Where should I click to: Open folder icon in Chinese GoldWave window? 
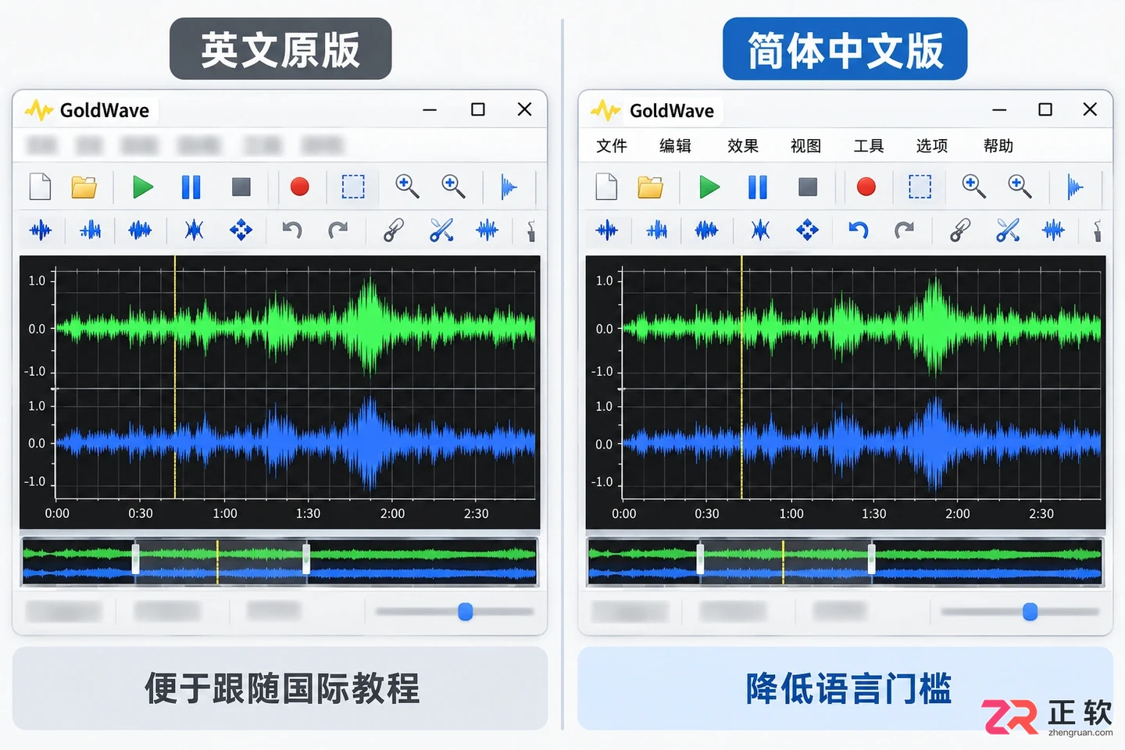click(651, 187)
